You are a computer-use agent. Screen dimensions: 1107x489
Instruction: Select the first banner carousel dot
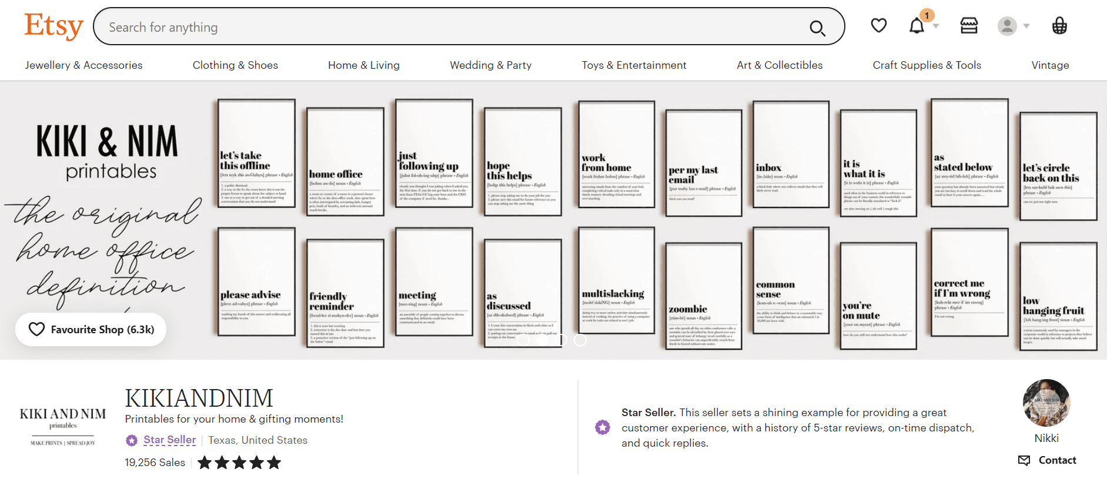tap(523, 340)
